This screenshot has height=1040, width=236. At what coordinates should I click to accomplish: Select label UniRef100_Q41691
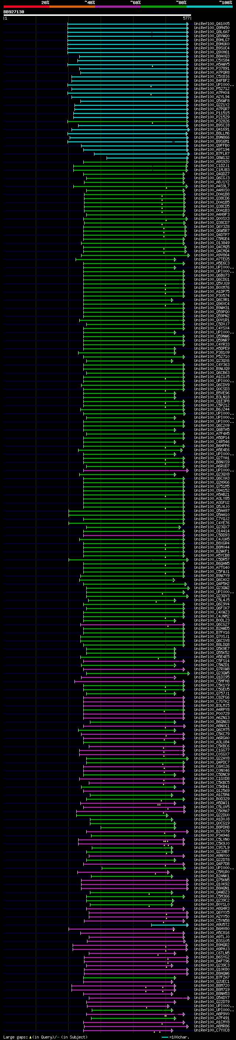click(x=212, y=129)
